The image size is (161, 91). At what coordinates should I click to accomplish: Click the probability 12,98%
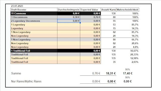click(x=134, y=58)
